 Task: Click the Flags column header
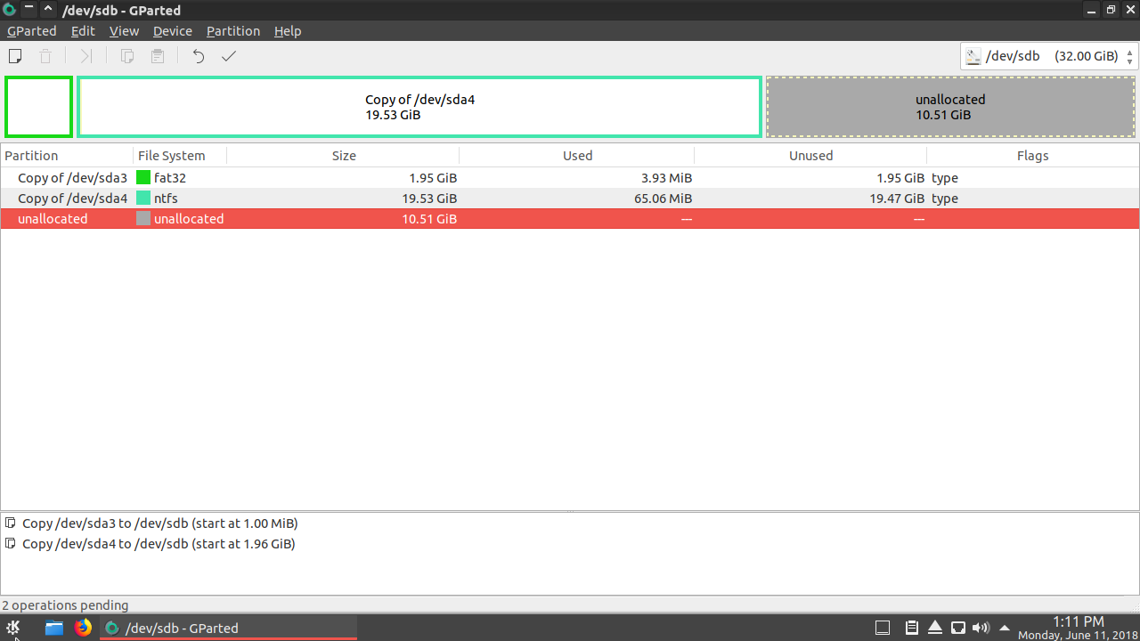1033,156
